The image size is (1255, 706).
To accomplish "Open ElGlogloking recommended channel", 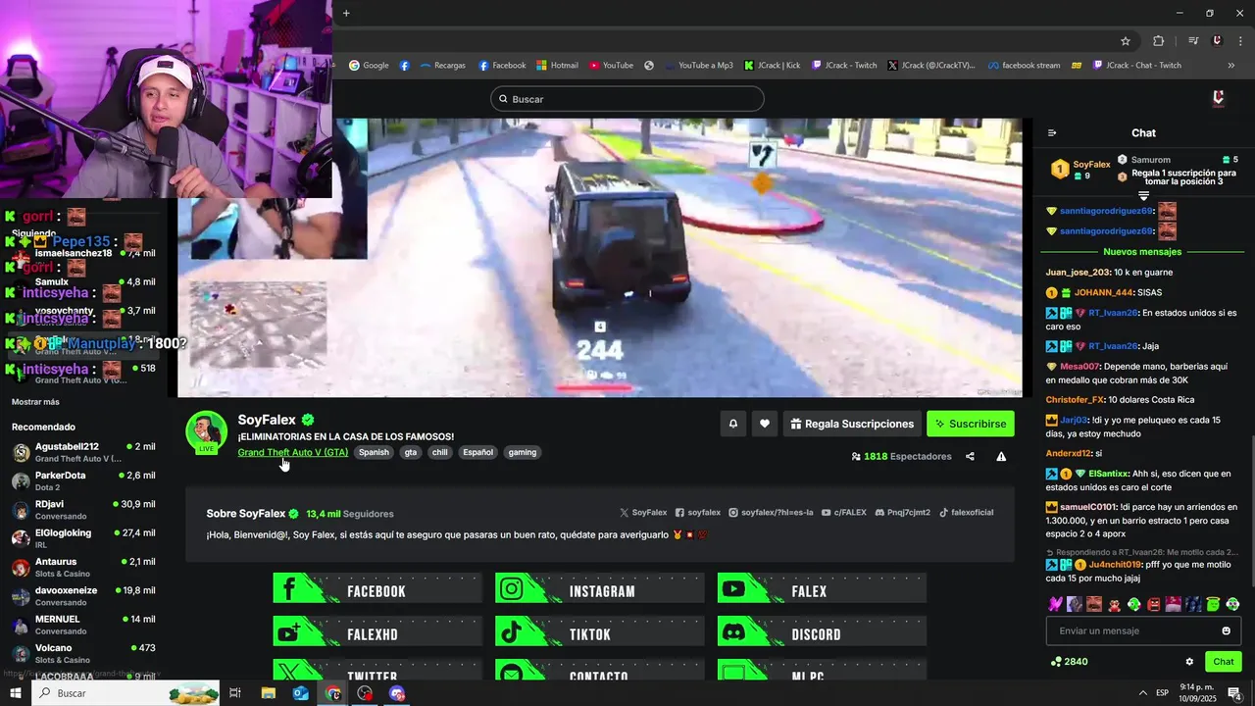I will 83,538.
